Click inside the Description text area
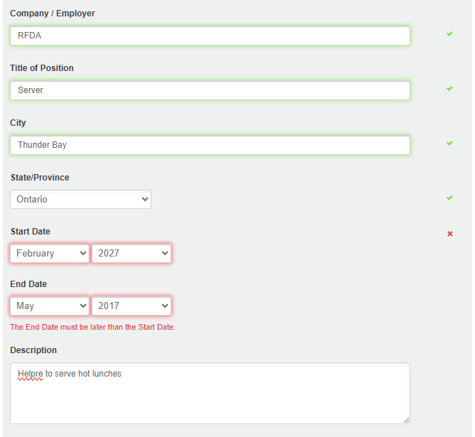The image size is (475, 437). coord(210,398)
